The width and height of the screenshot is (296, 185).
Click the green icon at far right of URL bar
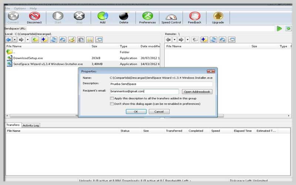(x=289, y=29)
